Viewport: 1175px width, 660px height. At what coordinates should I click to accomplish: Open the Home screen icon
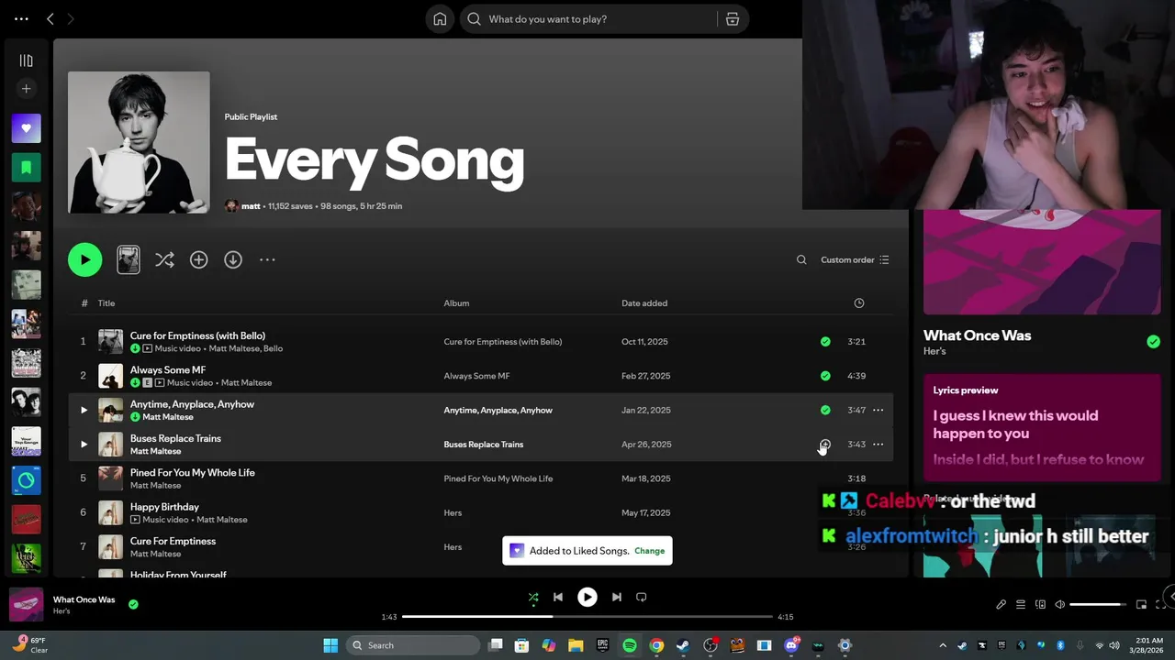pos(440,19)
